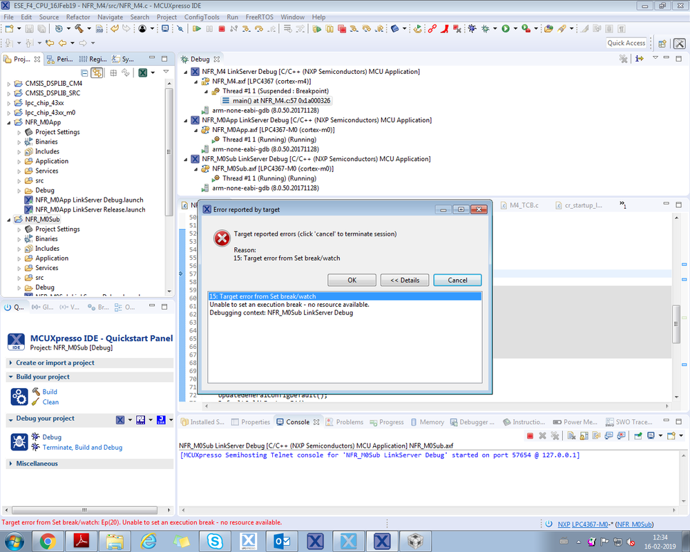Collapse the NFR_M0App project tree
The width and height of the screenshot is (690, 552).
[x=9, y=122]
